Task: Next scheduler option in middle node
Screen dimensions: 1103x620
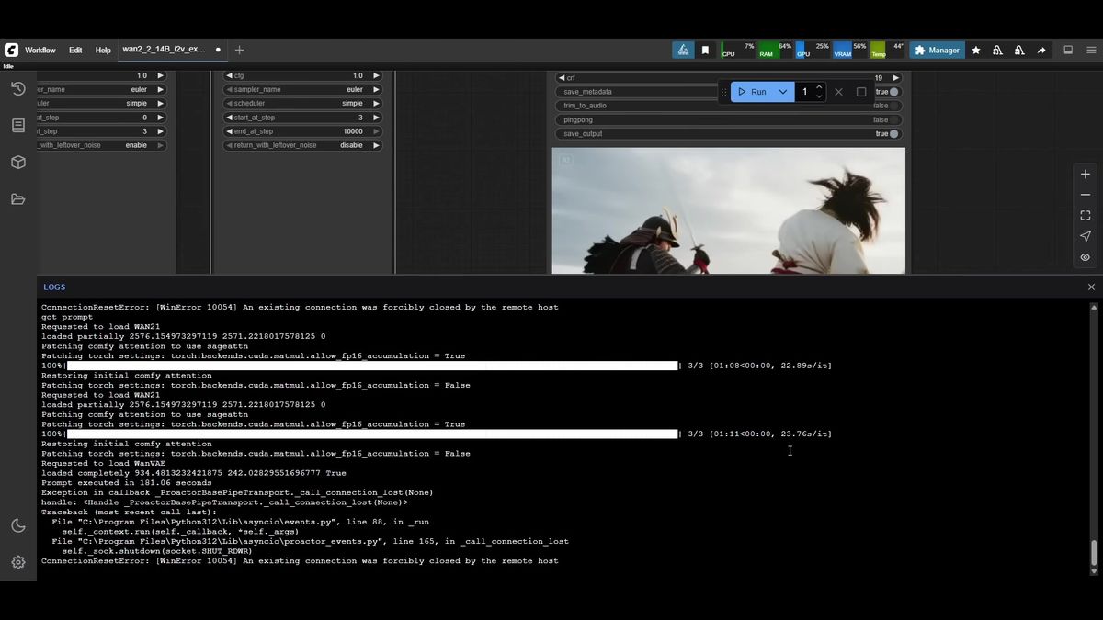Action: (376, 104)
